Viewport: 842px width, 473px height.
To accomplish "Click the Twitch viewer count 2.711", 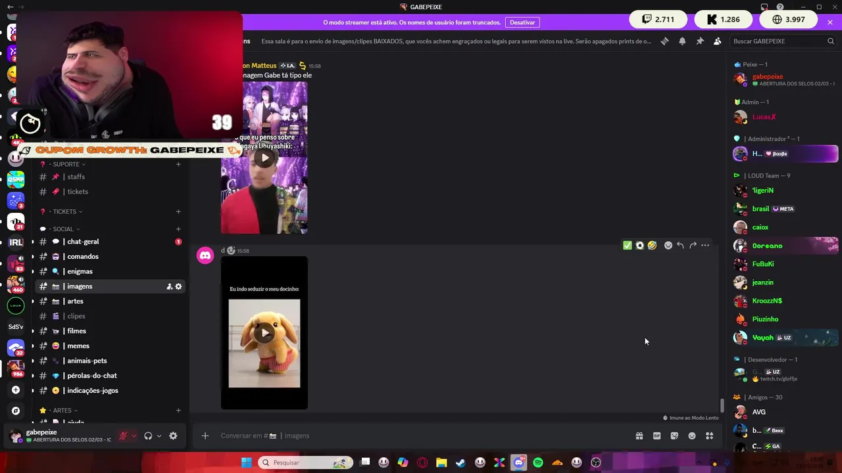I will click(658, 19).
